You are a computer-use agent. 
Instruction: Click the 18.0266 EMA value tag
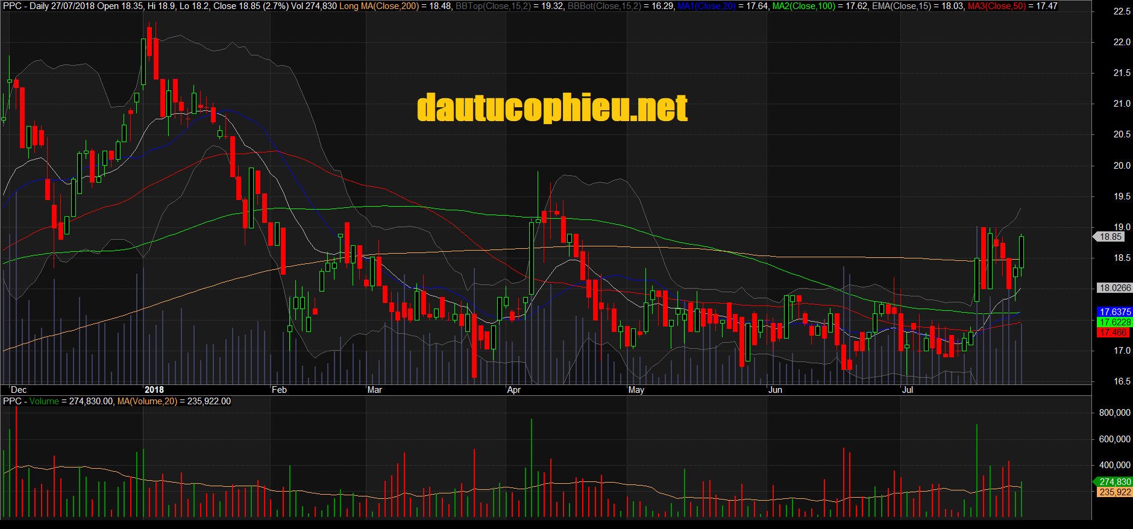click(1114, 288)
